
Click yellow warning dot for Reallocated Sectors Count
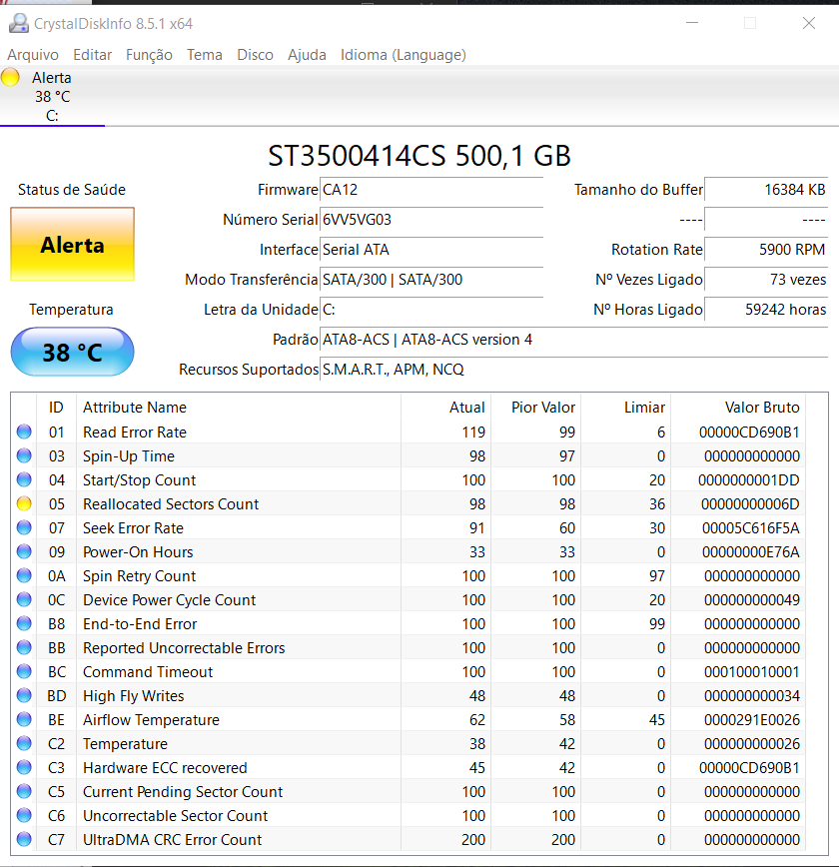coord(24,503)
